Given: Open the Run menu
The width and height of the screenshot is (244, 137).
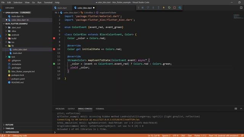Looking at the screenshot, I should pyautogui.click(x=39, y=2).
